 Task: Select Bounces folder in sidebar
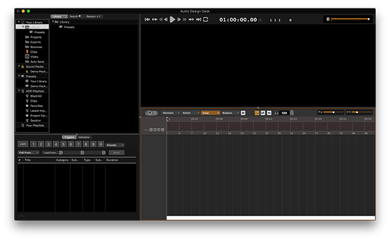click(36, 47)
